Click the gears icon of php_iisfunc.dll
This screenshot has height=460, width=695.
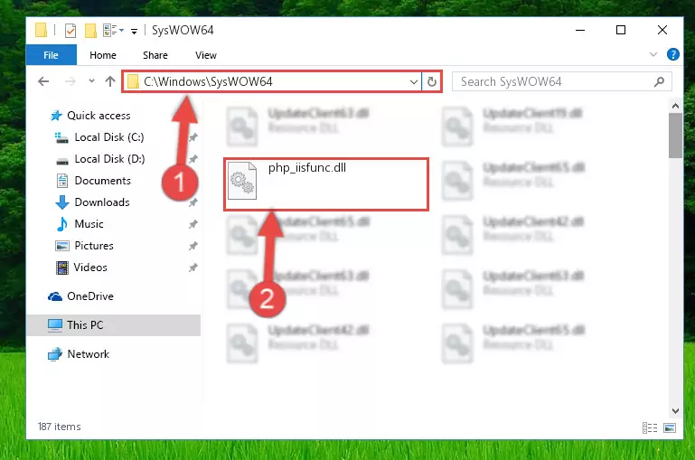pos(242,181)
